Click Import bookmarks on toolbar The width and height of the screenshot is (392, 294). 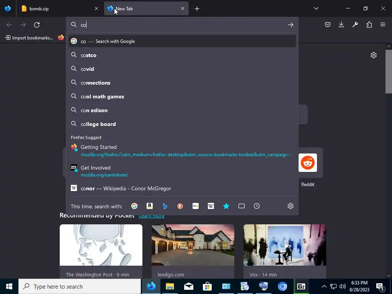click(x=29, y=38)
